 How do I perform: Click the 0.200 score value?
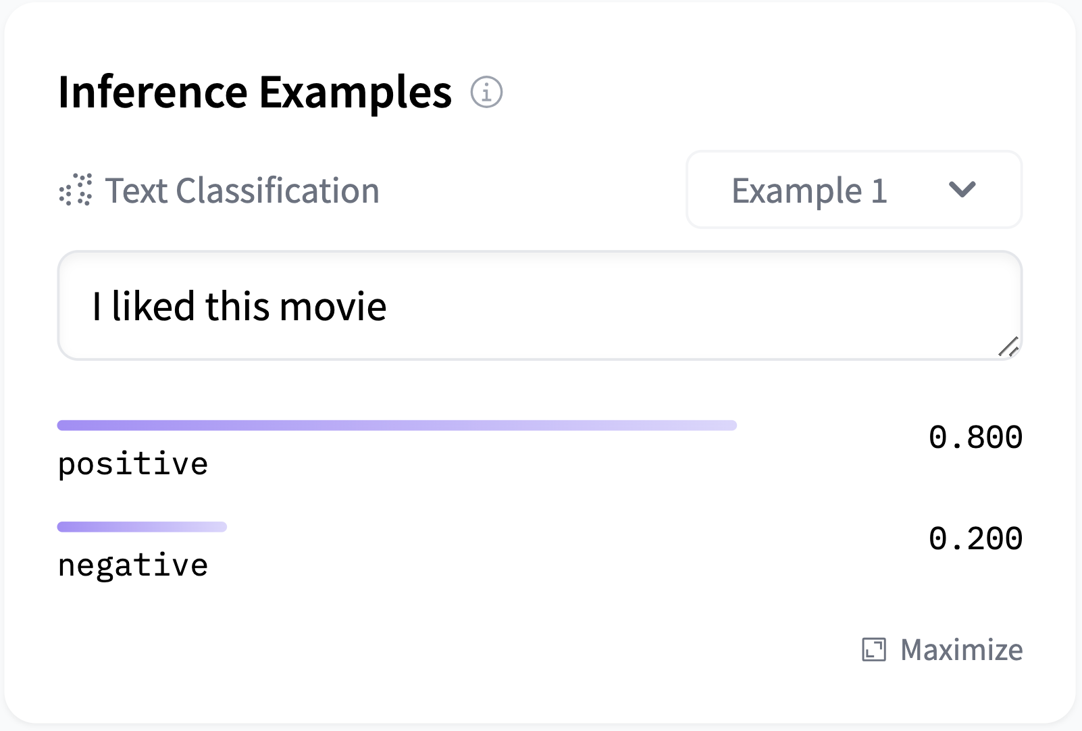coord(975,538)
